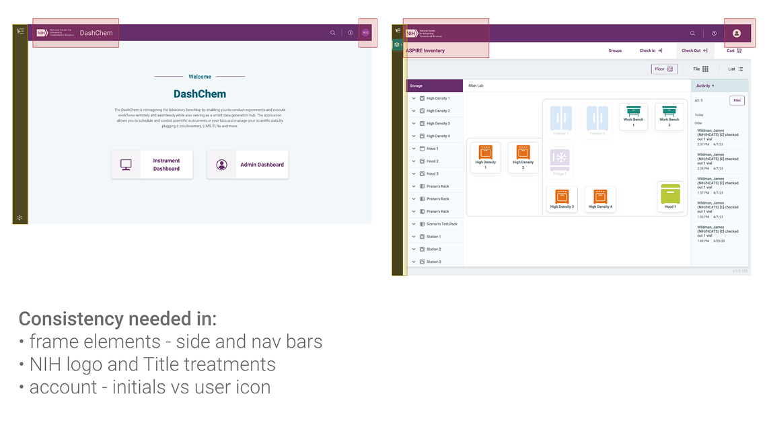This screenshot has width=767, height=431.
Task: Click the user avatar icon in ASPIRE Inventory
Action: 737,32
